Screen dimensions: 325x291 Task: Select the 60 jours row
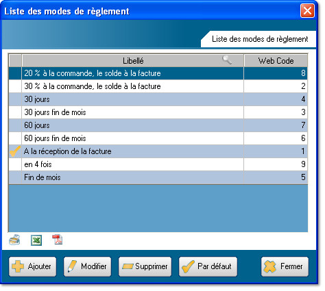158,125
